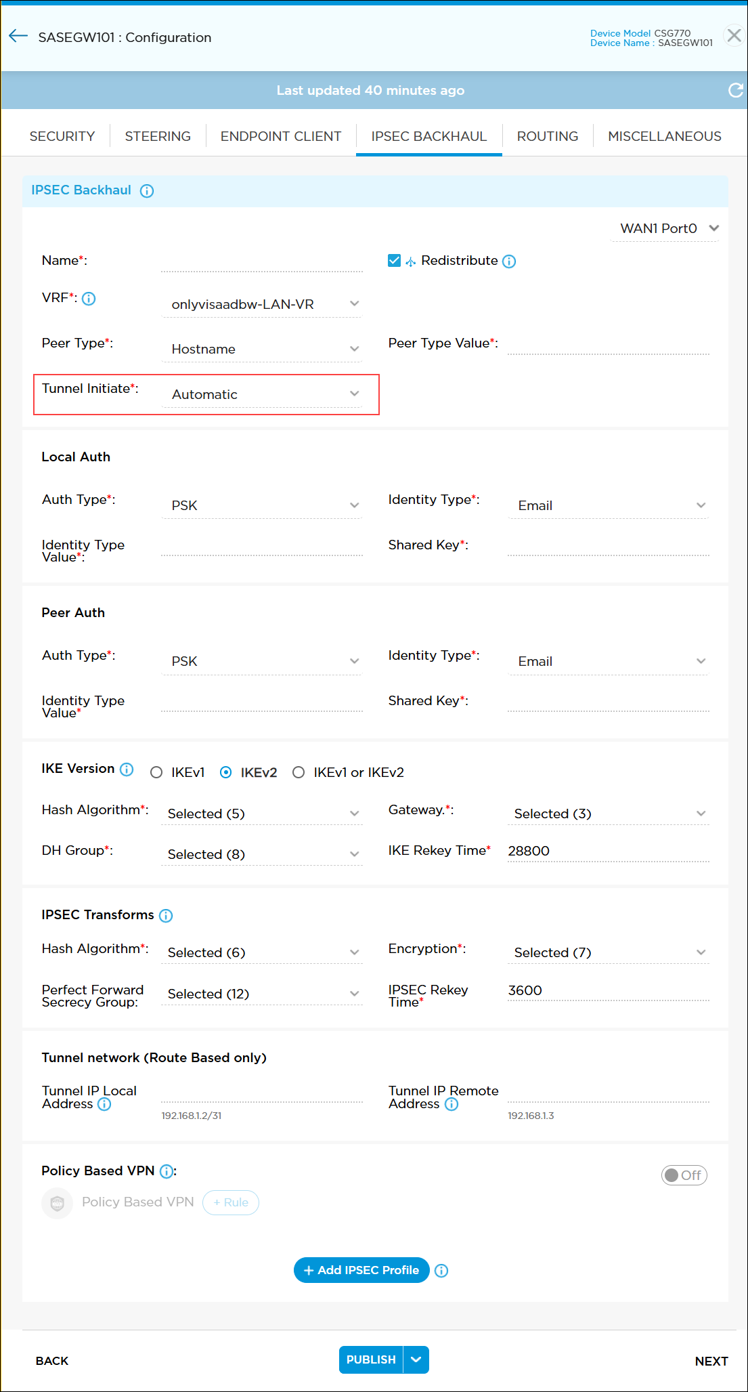748x1392 pixels.
Task: Switch to the ROUTING tab
Action: point(547,136)
